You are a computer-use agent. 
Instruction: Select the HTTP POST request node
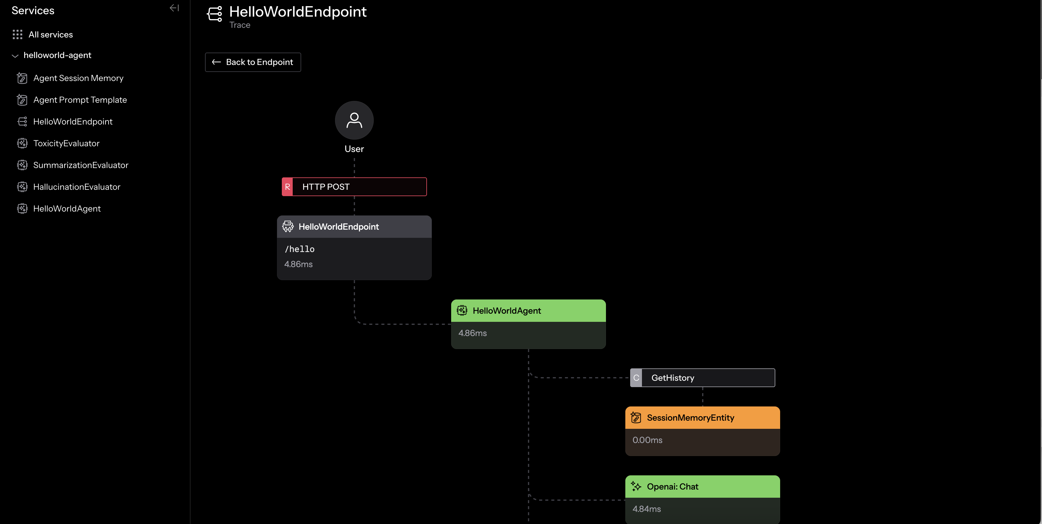(x=354, y=187)
